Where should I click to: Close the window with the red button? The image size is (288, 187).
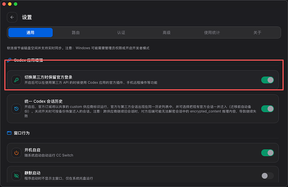[x=4, y=4]
